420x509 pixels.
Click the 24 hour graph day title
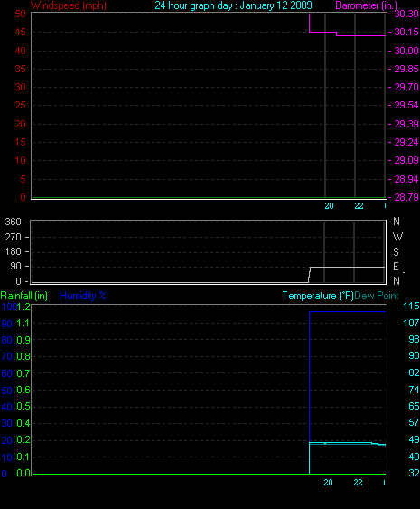coord(233,5)
